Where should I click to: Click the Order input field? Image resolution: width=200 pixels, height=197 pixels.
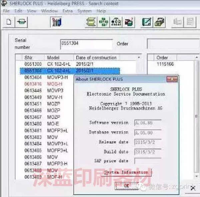tap(173, 44)
